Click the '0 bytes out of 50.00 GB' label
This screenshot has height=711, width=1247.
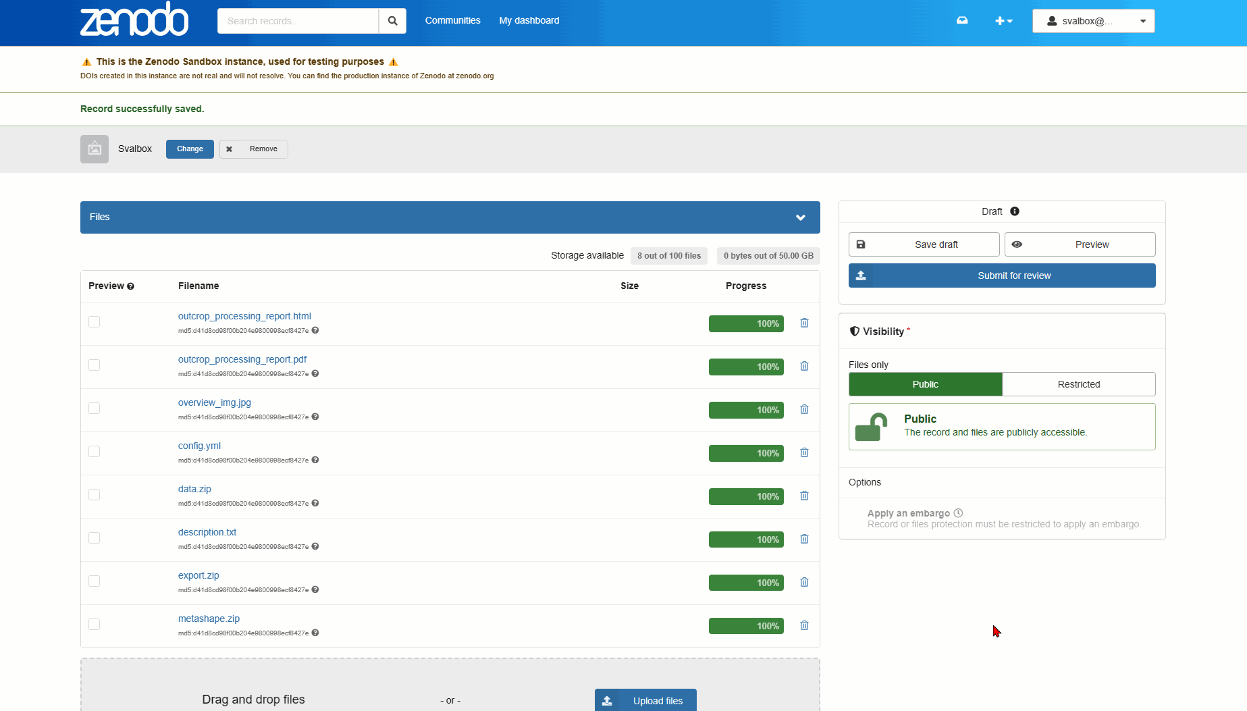click(768, 256)
